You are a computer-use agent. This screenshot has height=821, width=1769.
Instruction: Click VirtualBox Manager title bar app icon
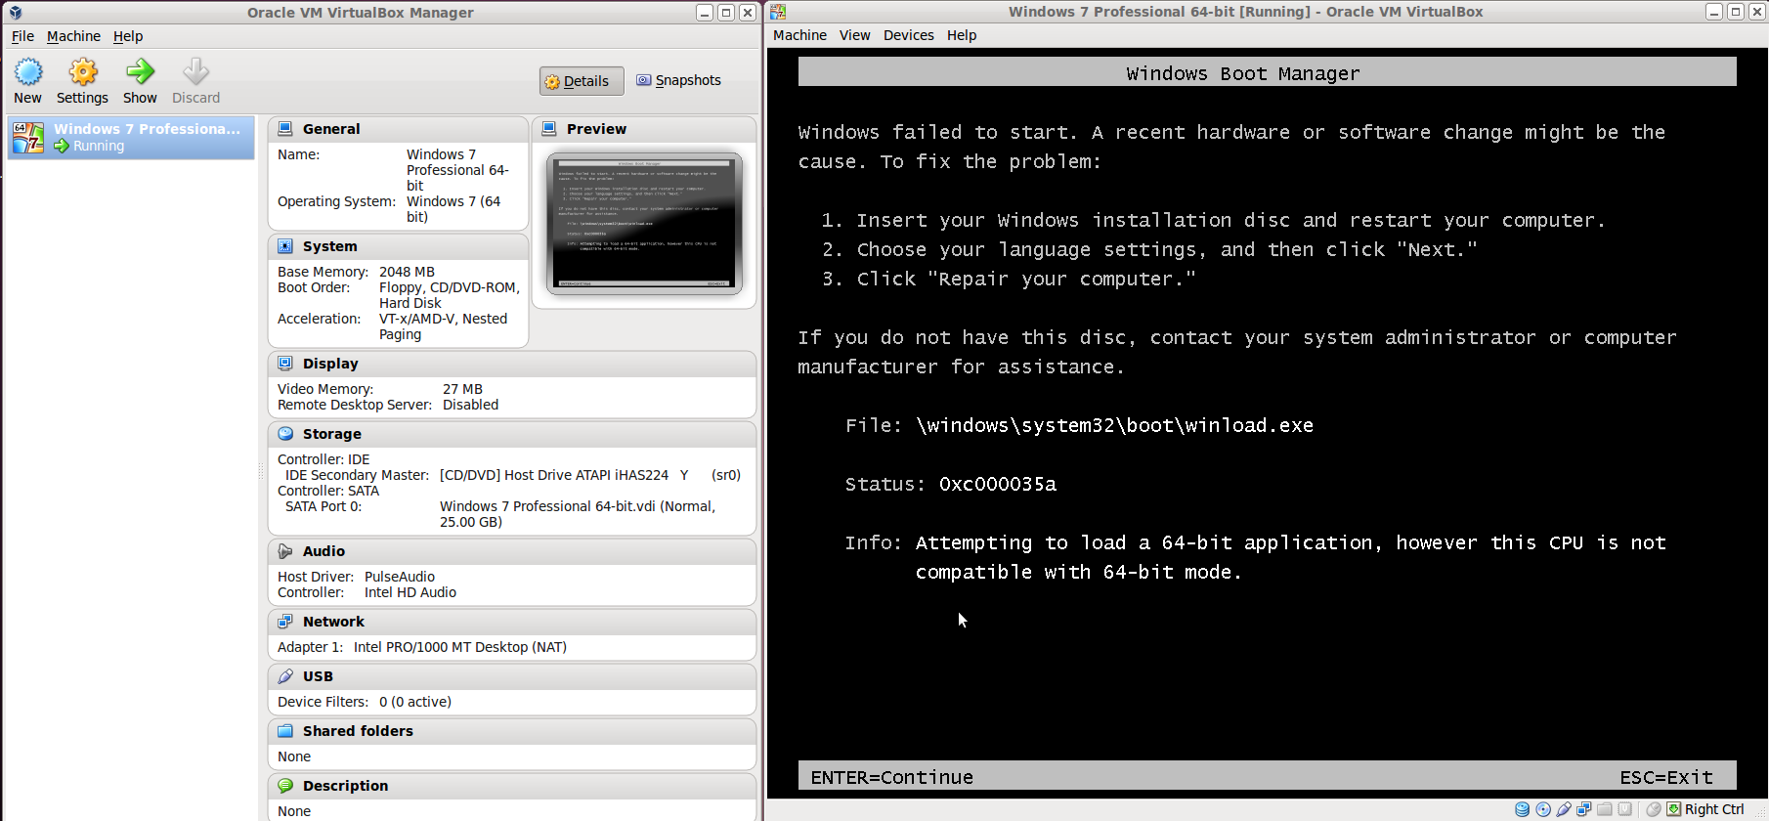15,12
